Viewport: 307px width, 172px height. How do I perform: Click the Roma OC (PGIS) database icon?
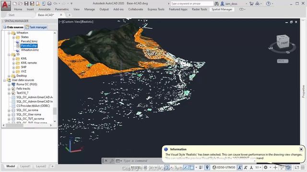point(13,84)
